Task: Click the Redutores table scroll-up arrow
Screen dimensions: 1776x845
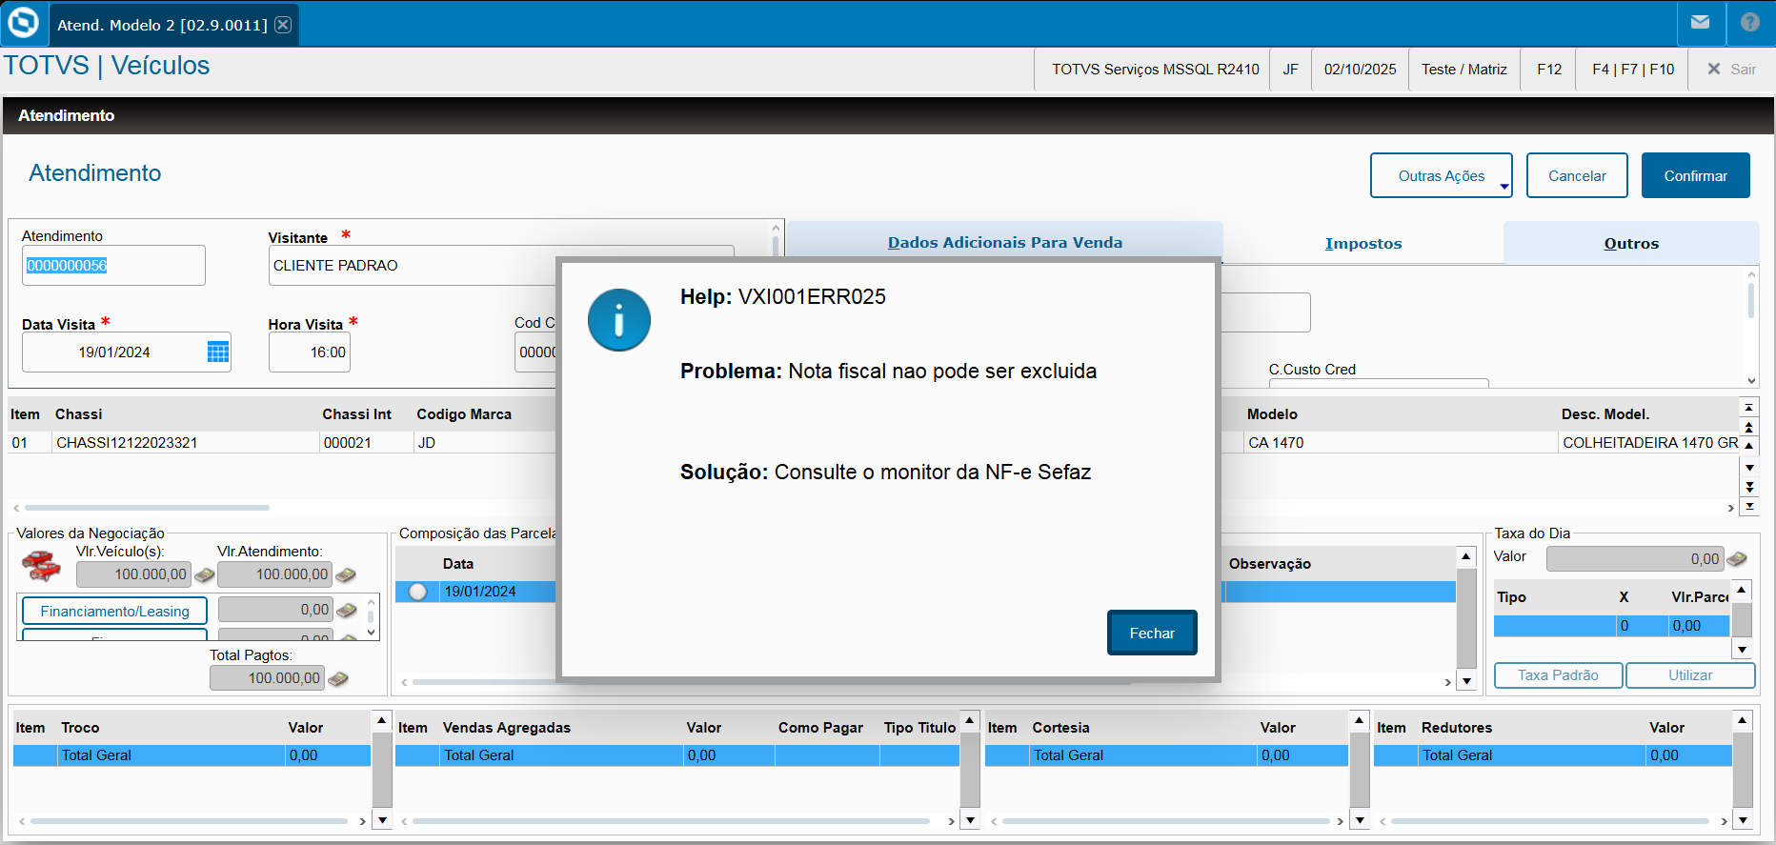Action: pyautogui.click(x=1742, y=721)
